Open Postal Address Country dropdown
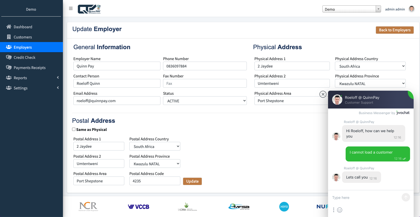Viewport: 420px width, 217px height. (155, 146)
